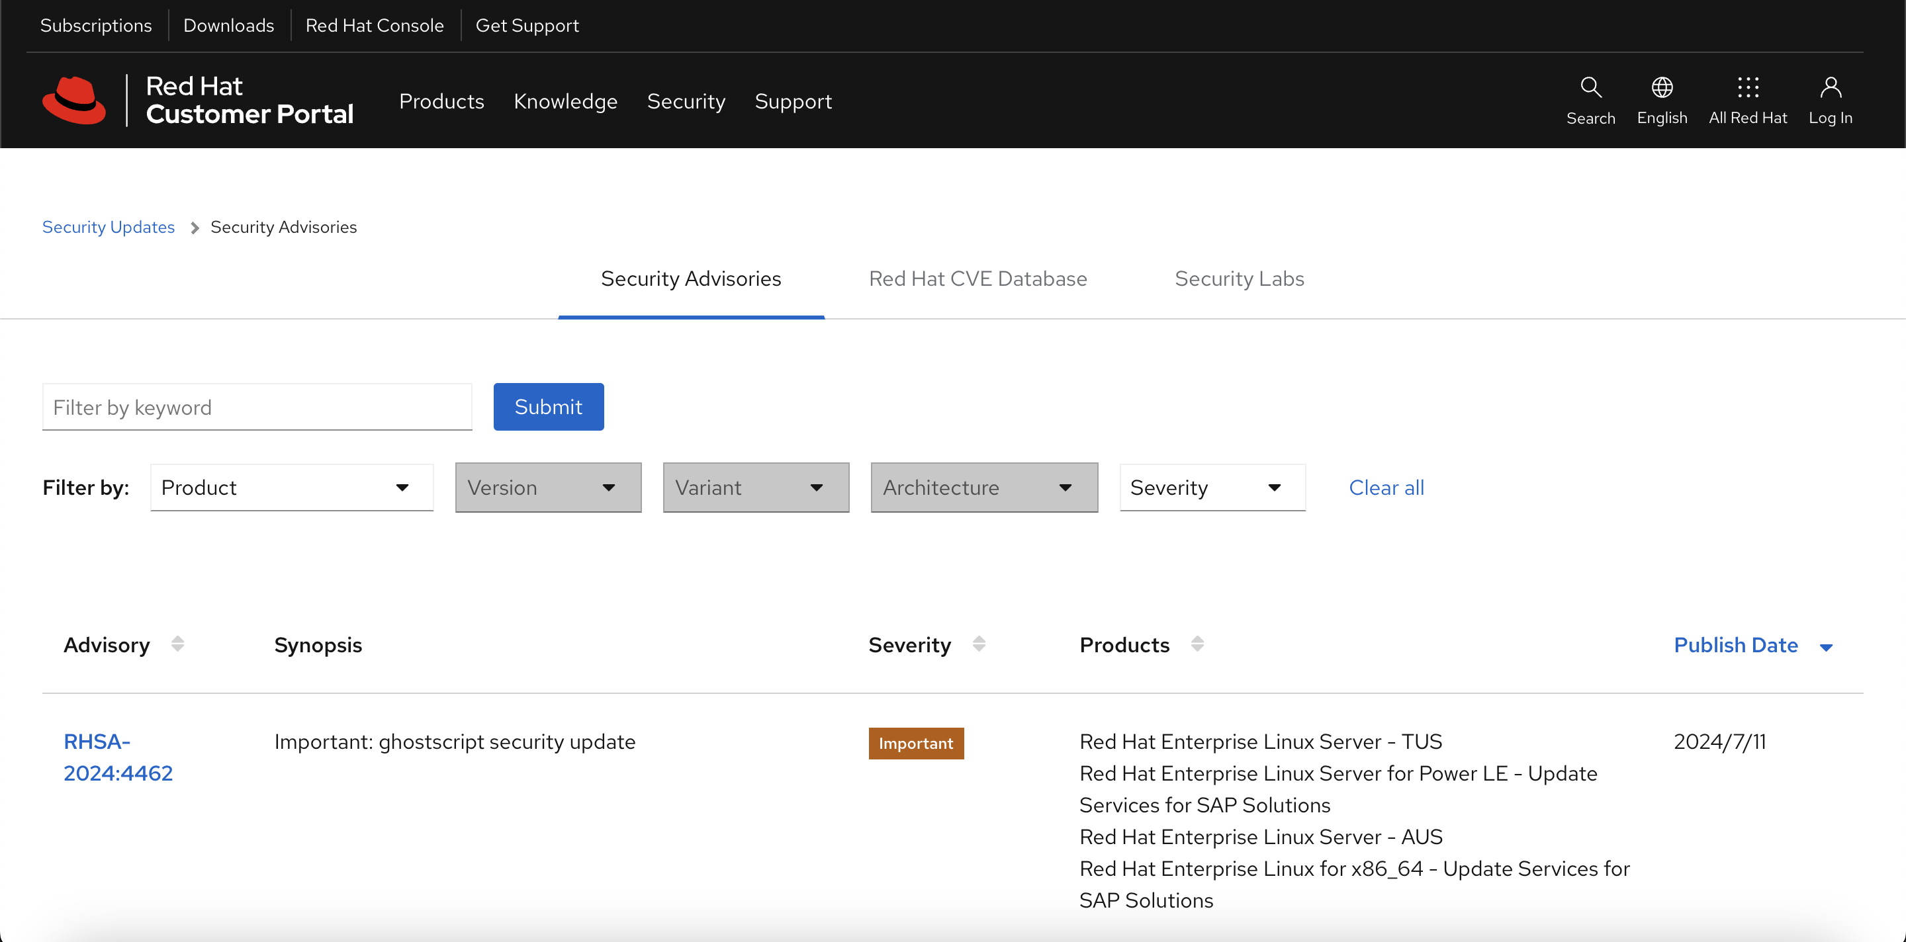Click the Red Hat fedora logo
The width and height of the screenshot is (1906, 942).
click(x=74, y=100)
